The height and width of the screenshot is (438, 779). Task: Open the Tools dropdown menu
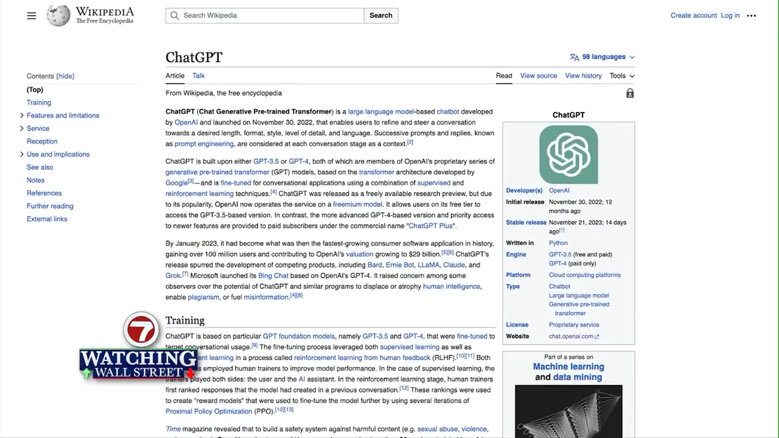[x=622, y=76]
